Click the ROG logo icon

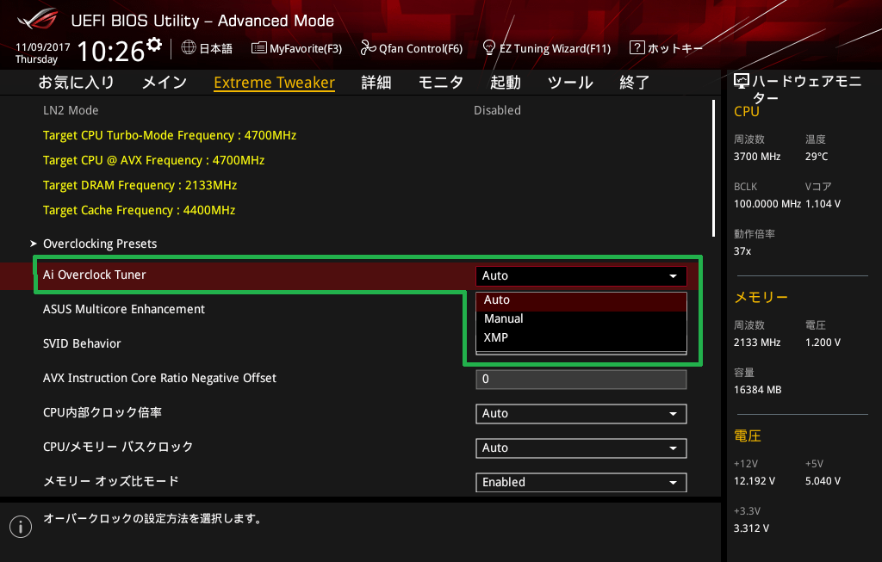coord(38,20)
